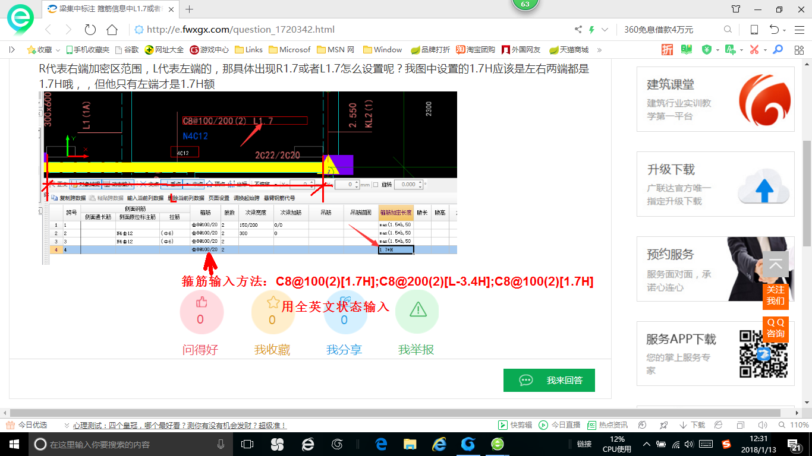Open the 心理测试 news ticker link

[180, 425]
